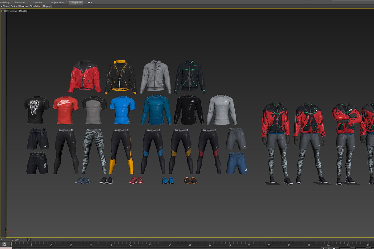
Task: Select the blue short-sleeve shirt model
Action: [x=123, y=110]
